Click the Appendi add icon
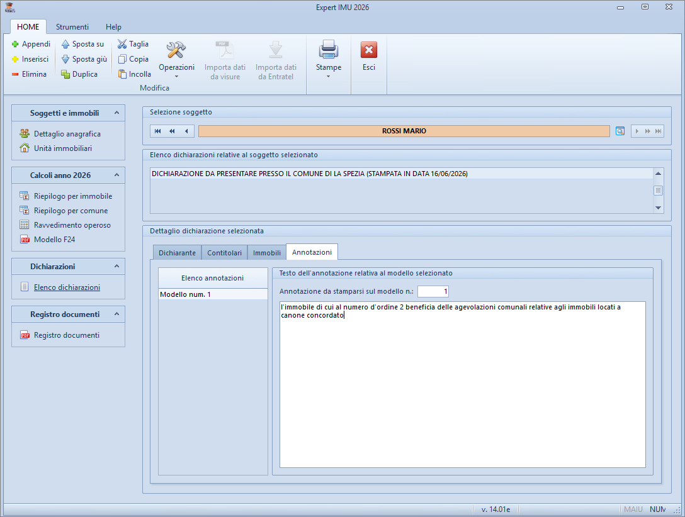Image resolution: width=685 pixels, height=517 pixels. [16, 44]
